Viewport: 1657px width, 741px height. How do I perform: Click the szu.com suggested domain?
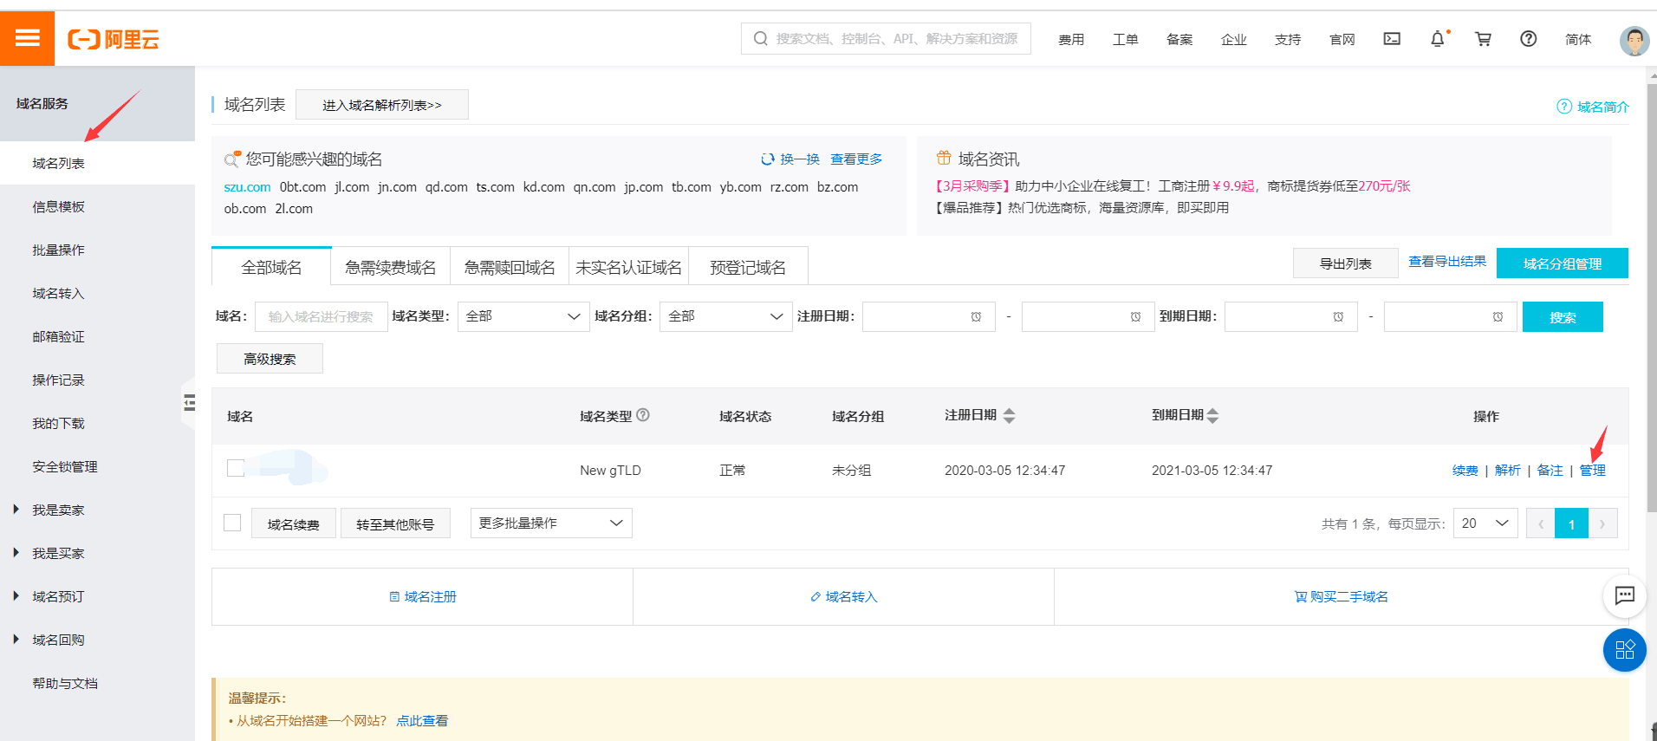(x=247, y=187)
